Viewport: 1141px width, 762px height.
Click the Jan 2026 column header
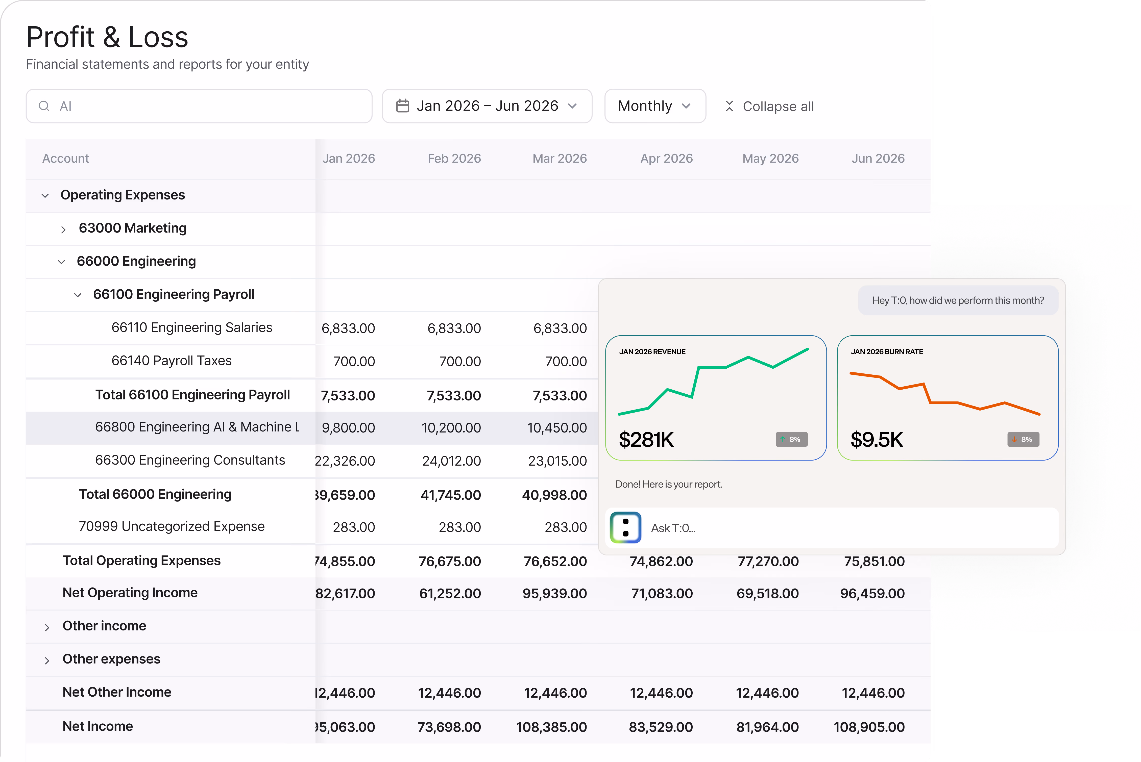pos(349,158)
